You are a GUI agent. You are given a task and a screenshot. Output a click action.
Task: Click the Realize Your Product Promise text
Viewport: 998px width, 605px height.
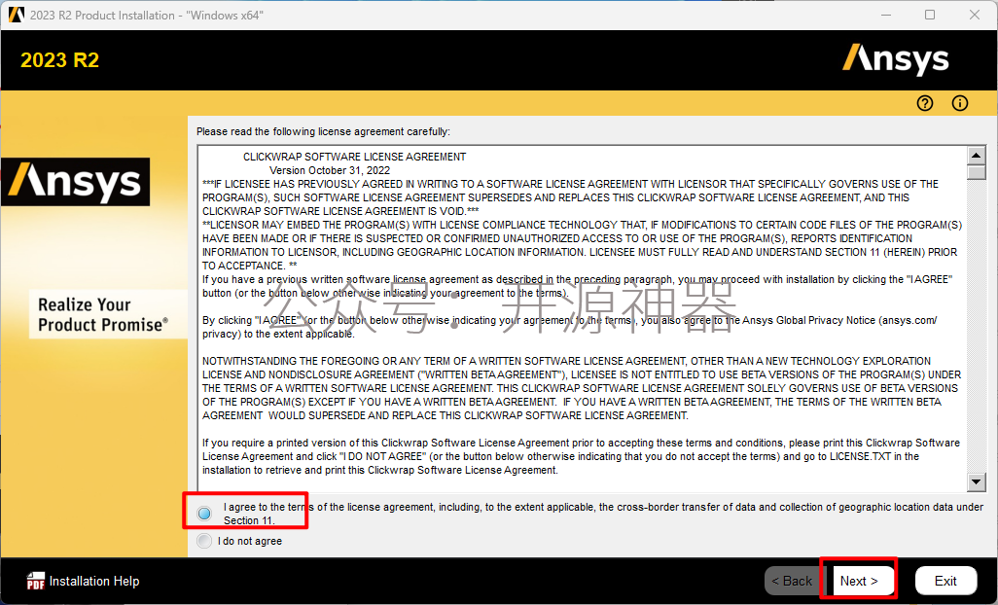tap(103, 315)
